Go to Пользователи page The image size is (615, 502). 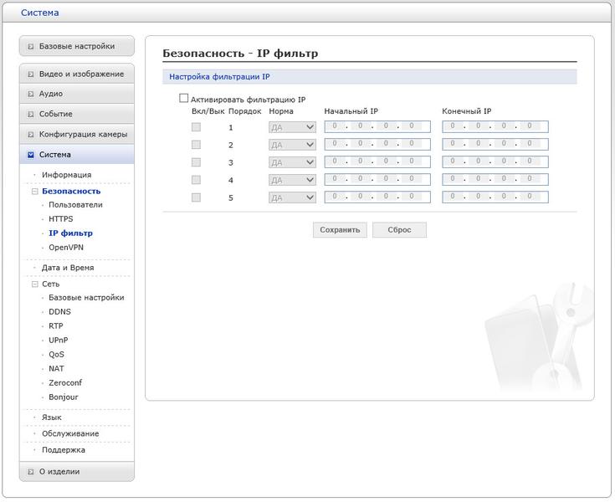click(x=75, y=205)
